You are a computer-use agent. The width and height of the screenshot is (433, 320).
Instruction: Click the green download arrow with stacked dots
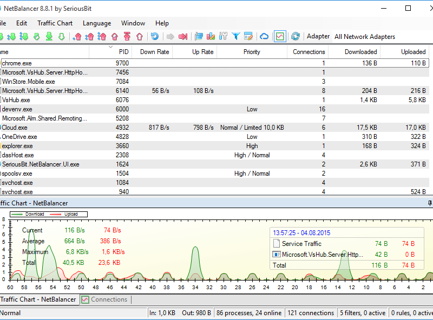[x=24, y=36]
